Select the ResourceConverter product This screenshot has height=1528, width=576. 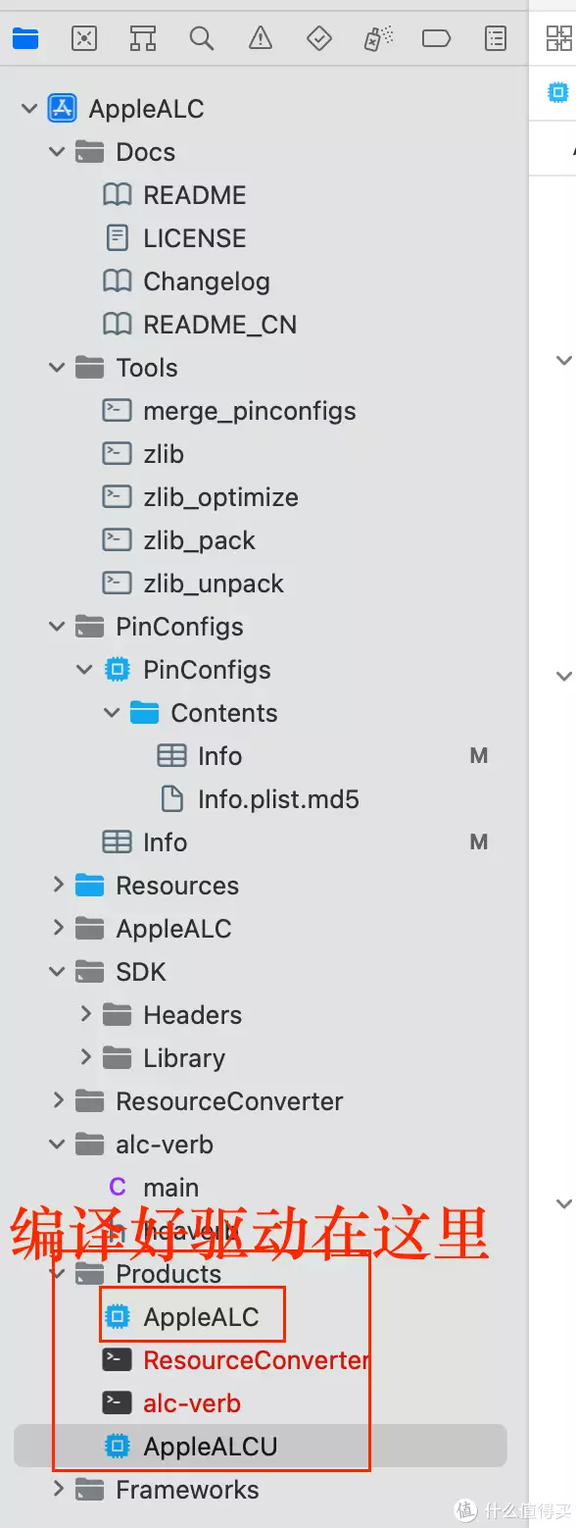[257, 1360]
